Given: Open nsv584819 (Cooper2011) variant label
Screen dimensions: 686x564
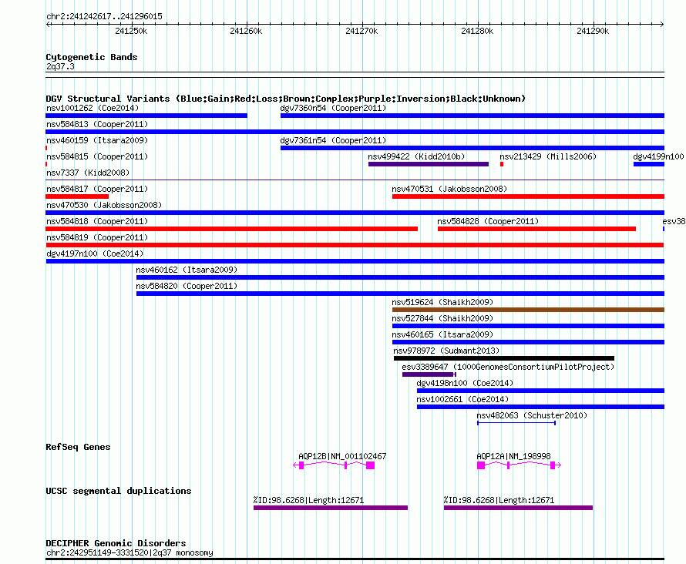Looking at the screenshot, I should pos(97,237).
